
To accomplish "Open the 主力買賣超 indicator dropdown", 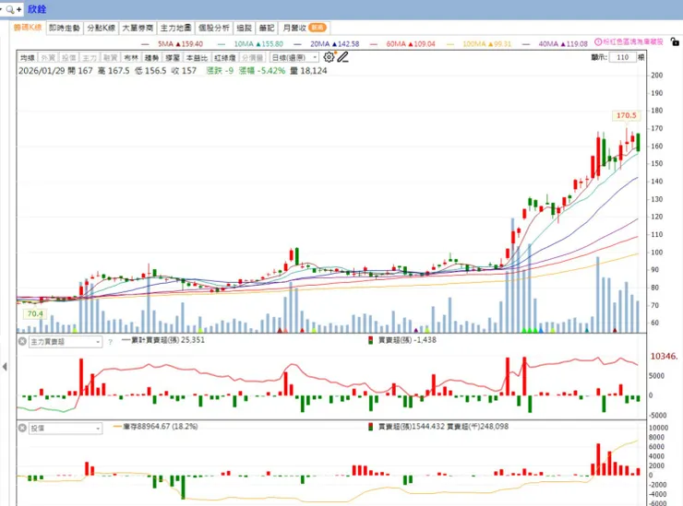I will point(66,342).
